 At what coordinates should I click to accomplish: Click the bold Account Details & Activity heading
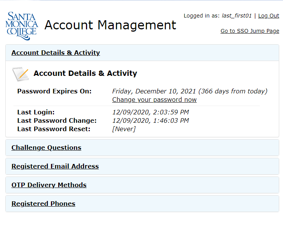tap(85, 73)
